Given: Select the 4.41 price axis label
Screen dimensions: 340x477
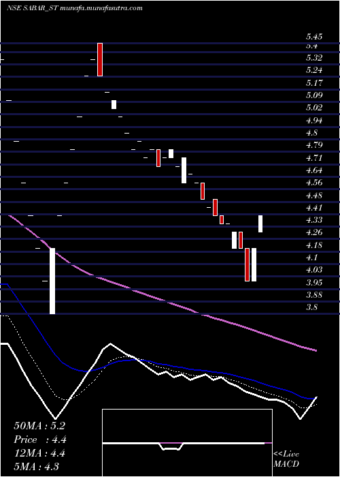Looking at the screenshot, I should pyautogui.click(x=314, y=208).
